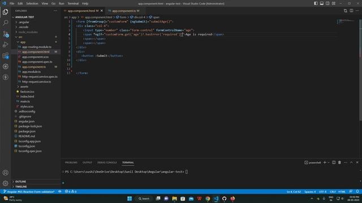The width and height of the screenshot is (362, 203).
Task: Open the Extensions view
Action: tap(5, 55)
